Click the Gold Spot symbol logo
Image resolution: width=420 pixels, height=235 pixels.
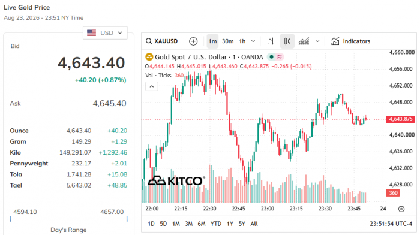coord(149,57)
